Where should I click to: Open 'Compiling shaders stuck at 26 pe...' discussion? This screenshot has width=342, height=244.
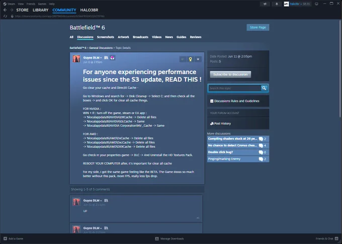pos(238,139)
